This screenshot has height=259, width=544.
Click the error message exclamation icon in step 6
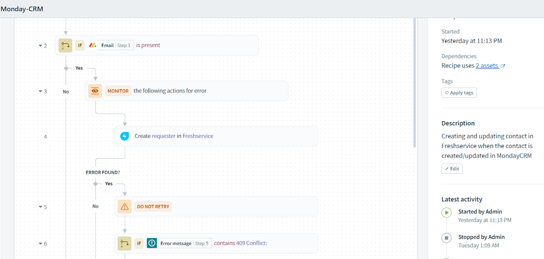point(152,243)
